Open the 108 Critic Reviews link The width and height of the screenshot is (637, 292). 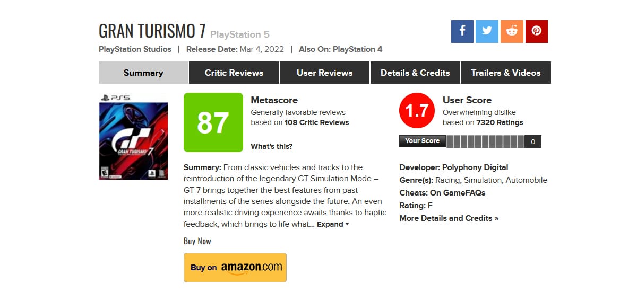tap(317, 122)
